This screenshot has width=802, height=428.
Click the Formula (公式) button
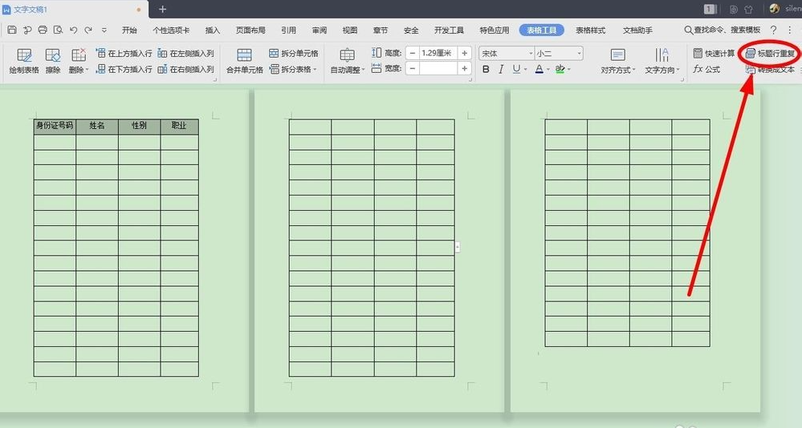[x=707, y=70]
